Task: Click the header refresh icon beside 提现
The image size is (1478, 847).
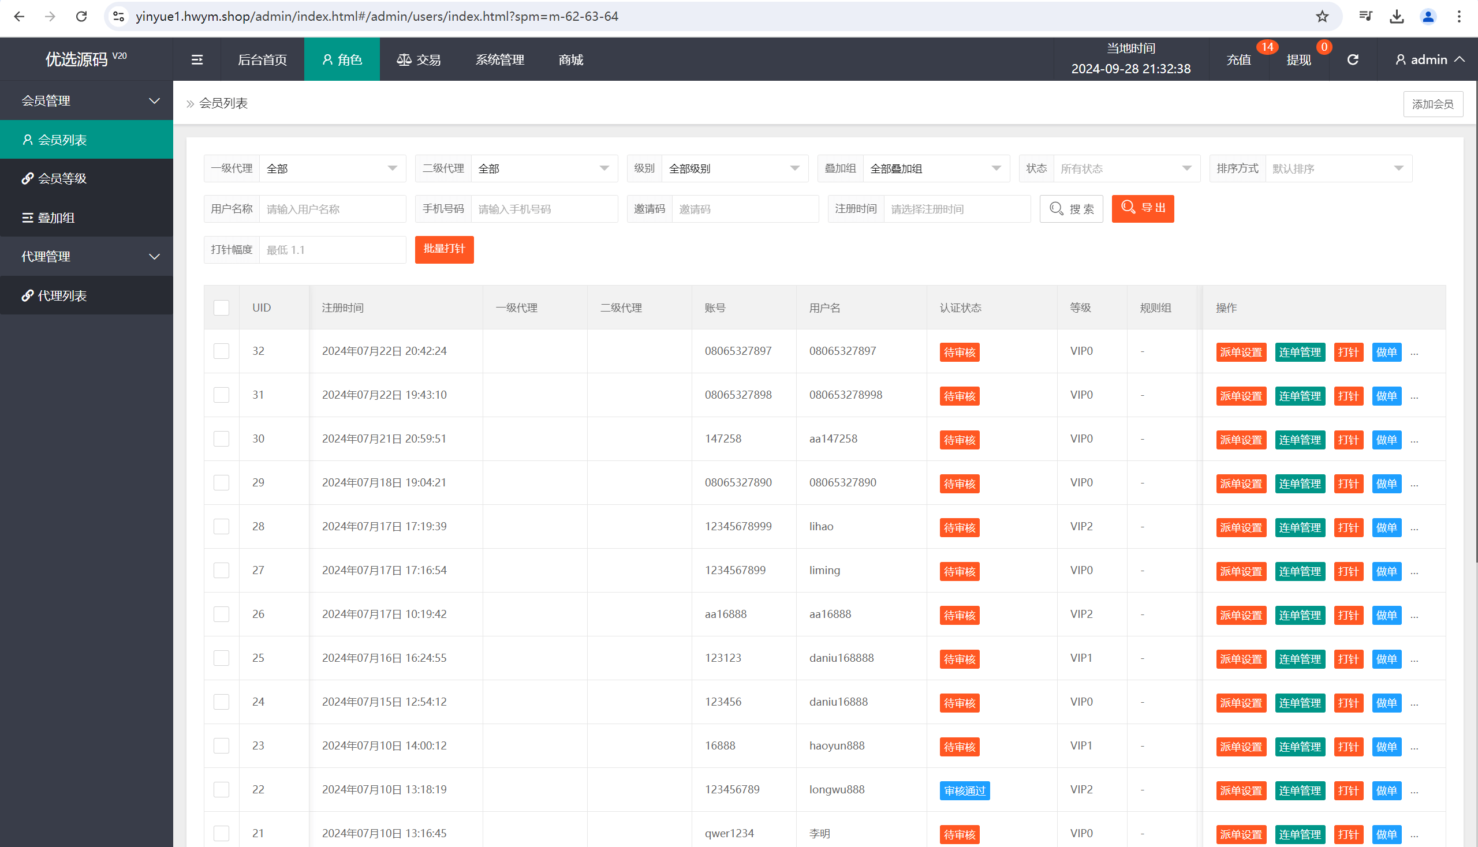Action: [1352, 59]
